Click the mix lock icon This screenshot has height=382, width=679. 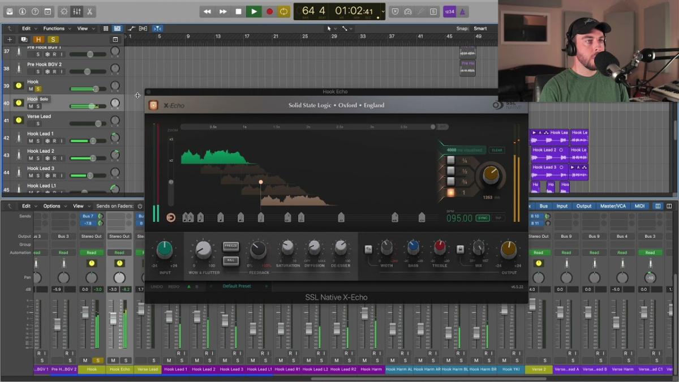[460, 249]
